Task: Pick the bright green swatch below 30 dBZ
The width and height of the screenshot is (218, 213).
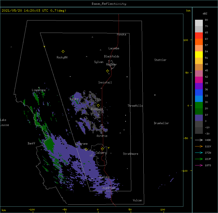Action: [x=199, y=105]
